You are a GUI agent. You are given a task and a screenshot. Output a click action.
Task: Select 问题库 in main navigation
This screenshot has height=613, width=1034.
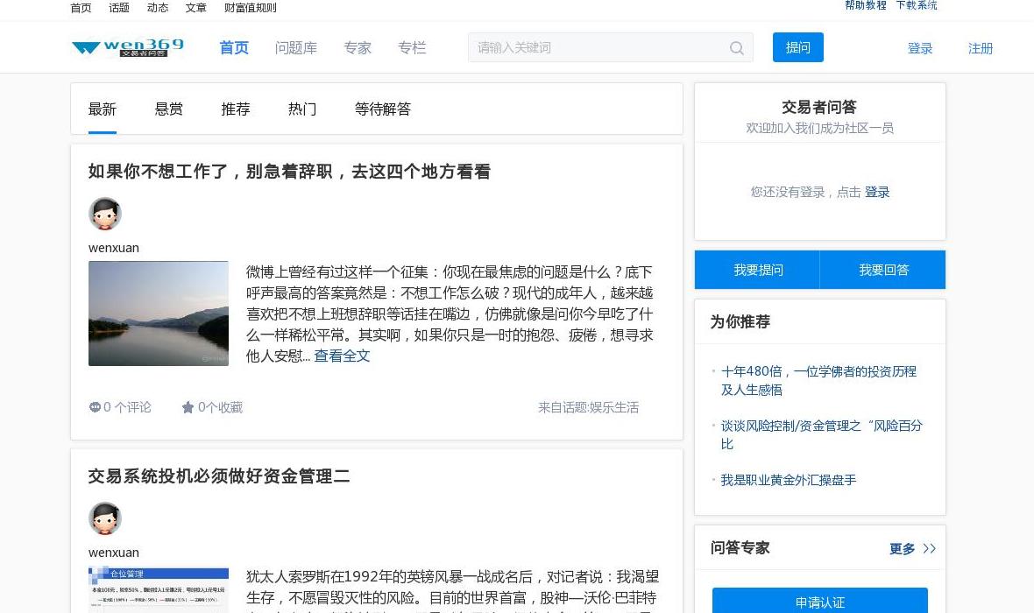tap(296, 47)
